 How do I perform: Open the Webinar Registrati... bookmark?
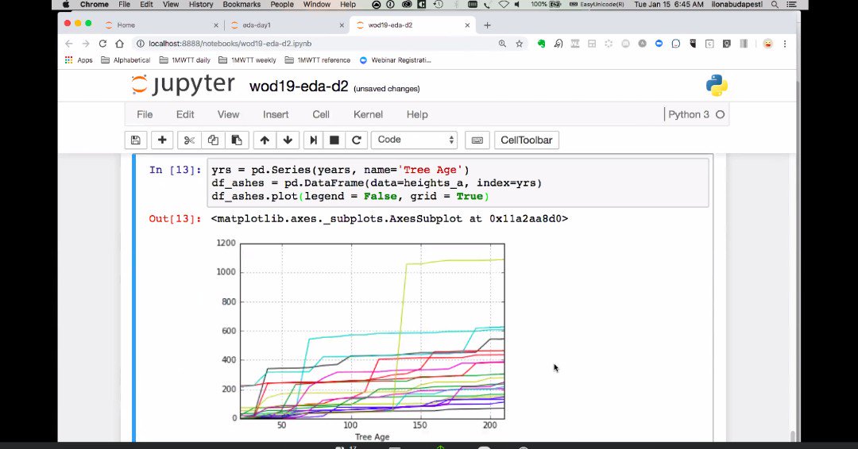coord(395,60)
